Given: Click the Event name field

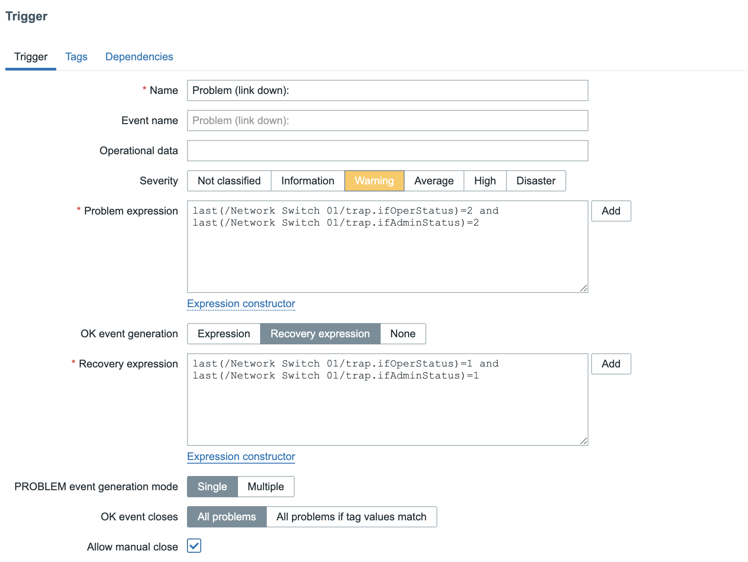Looking at the screenshot, I should [x=388, y=120].
